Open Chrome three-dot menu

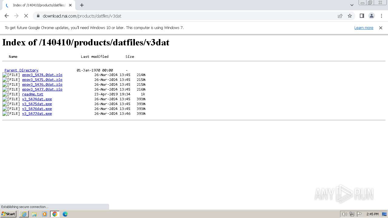tap(381, 16)
